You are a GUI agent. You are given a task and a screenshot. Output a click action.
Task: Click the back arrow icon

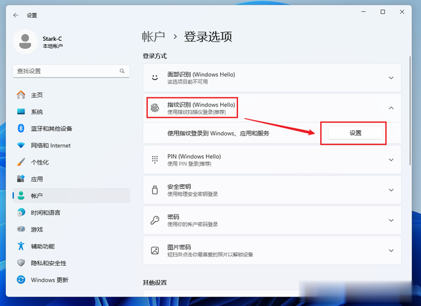point(16,15)
